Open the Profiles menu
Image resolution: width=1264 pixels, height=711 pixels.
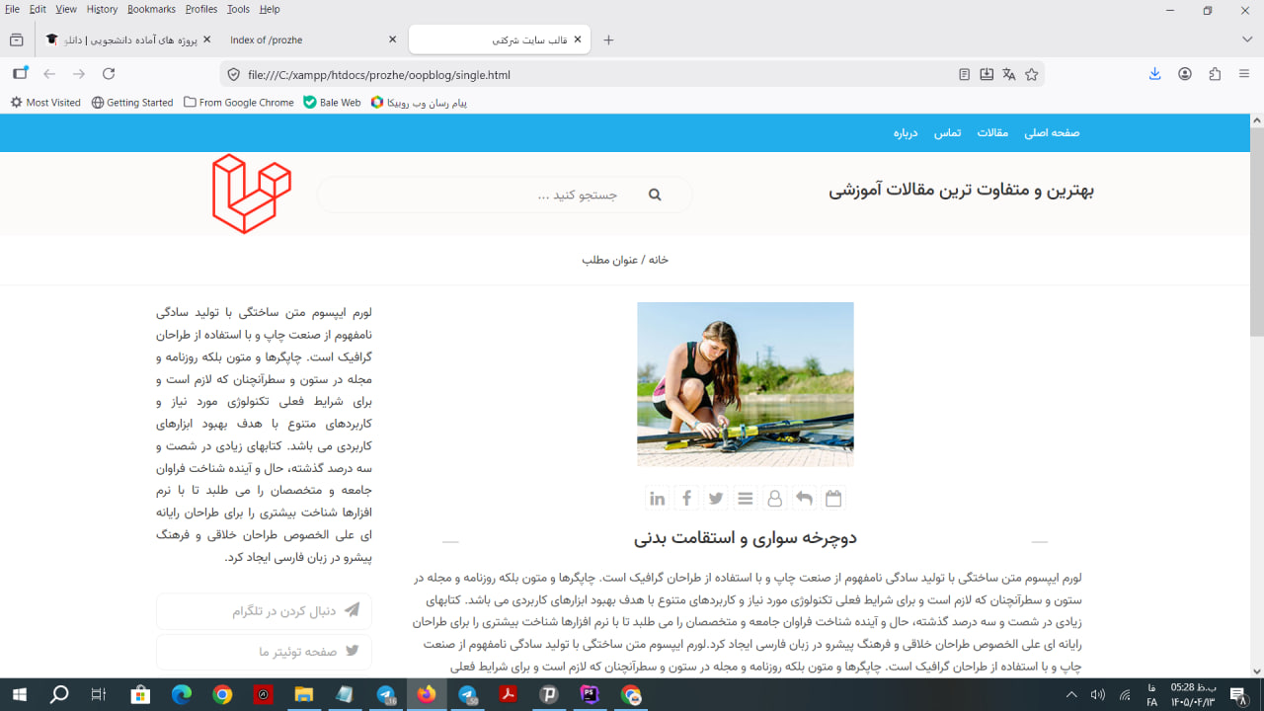pos(201,9)
